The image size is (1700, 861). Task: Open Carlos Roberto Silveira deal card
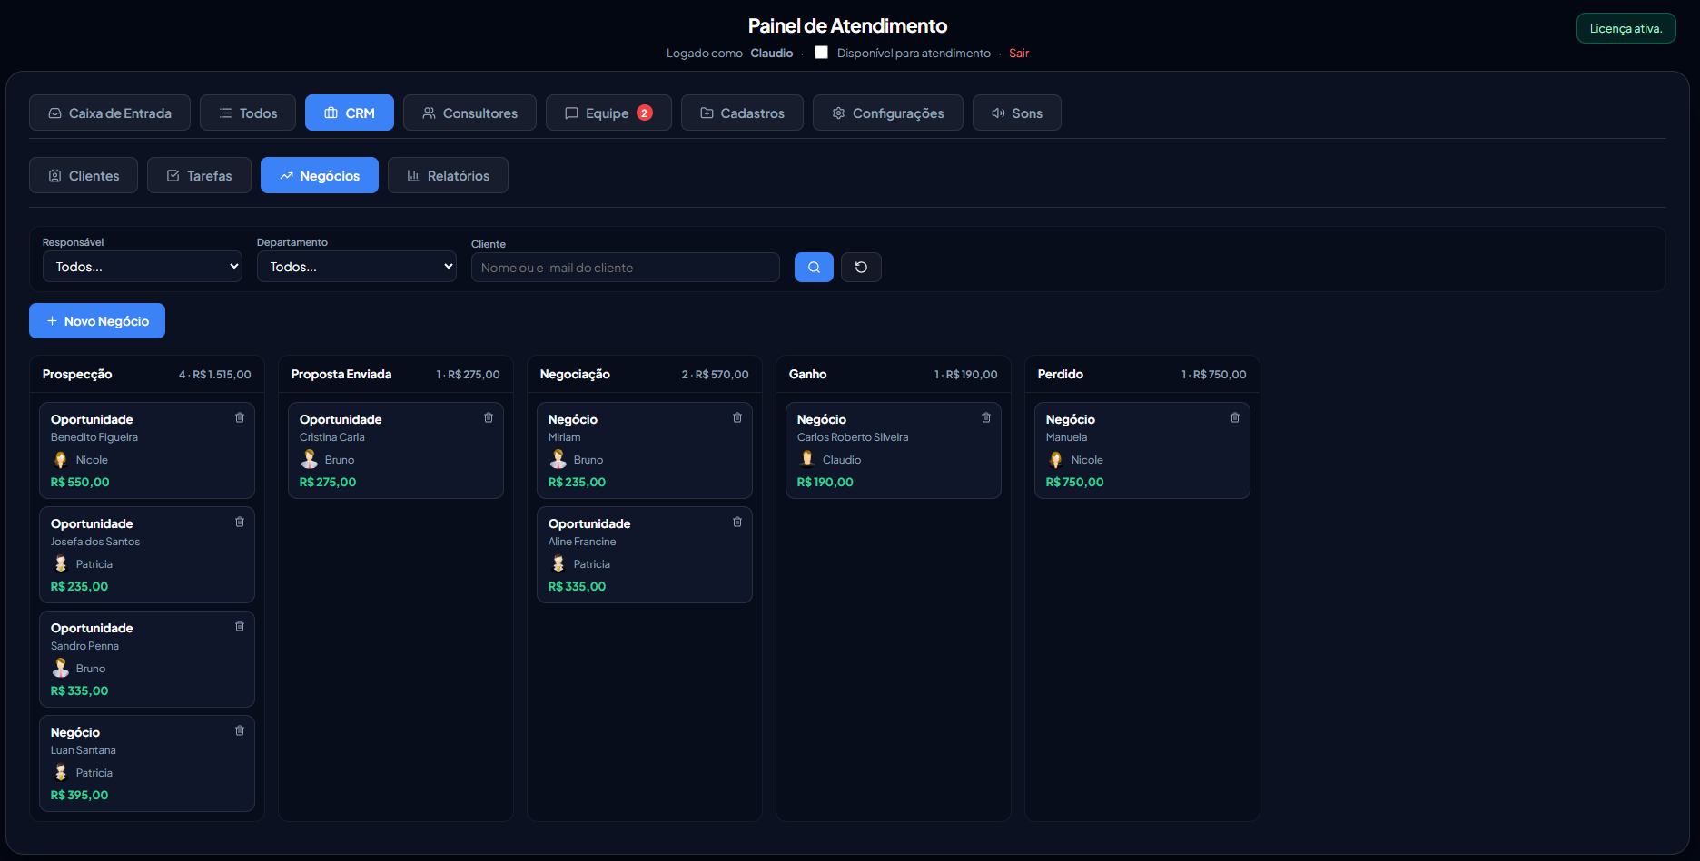click(894, 450)
